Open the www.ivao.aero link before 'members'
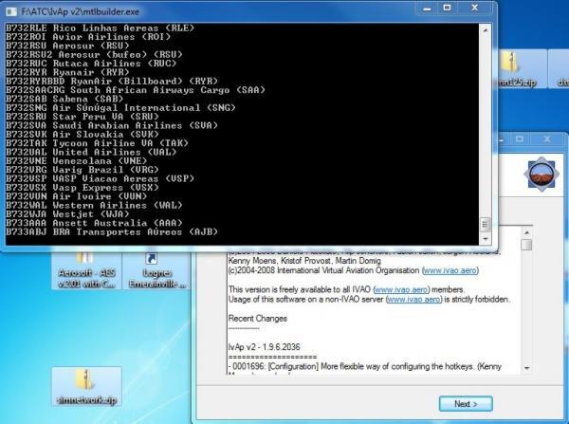Viewport: 569px width, 424px height. [401, 289]
